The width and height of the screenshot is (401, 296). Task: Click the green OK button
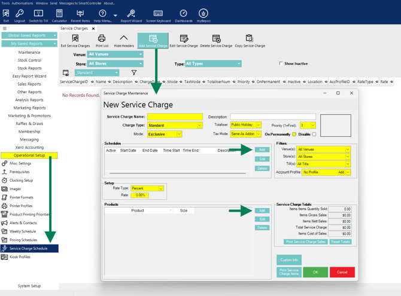315,272
